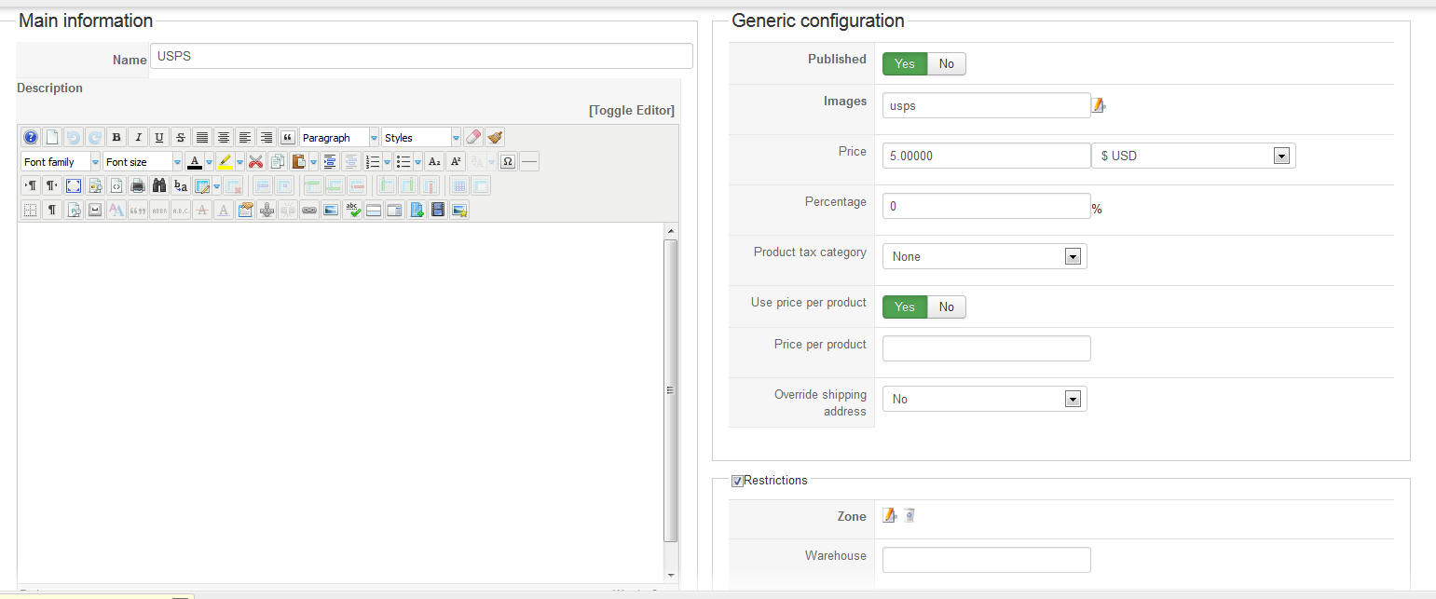The height and width of the screenshot is (599, 1436).
Task: Set Use price per product to No
Action: (x=946, y=306)
